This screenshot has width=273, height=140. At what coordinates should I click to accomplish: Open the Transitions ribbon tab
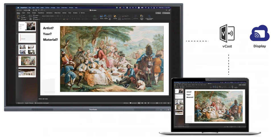tap(41, 13)
